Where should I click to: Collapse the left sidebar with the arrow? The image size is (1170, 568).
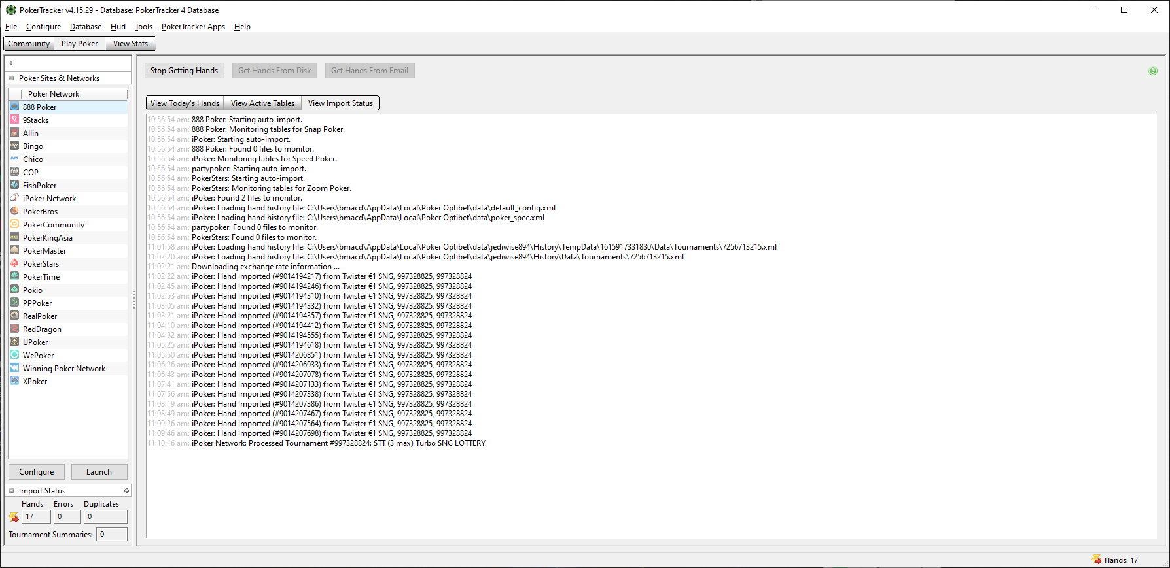11,63
